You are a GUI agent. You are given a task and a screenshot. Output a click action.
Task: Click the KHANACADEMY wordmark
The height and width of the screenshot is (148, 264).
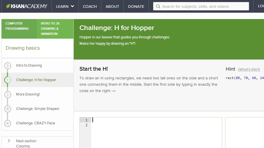[x=29, y=6]
